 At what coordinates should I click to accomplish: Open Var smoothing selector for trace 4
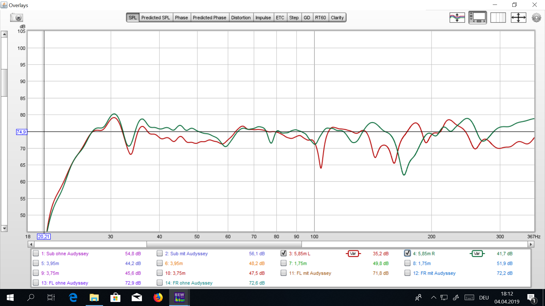tap(477, 254)
